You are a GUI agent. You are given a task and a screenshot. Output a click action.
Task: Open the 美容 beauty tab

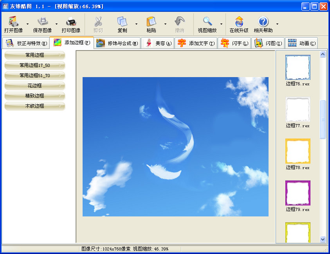[158, 43]
